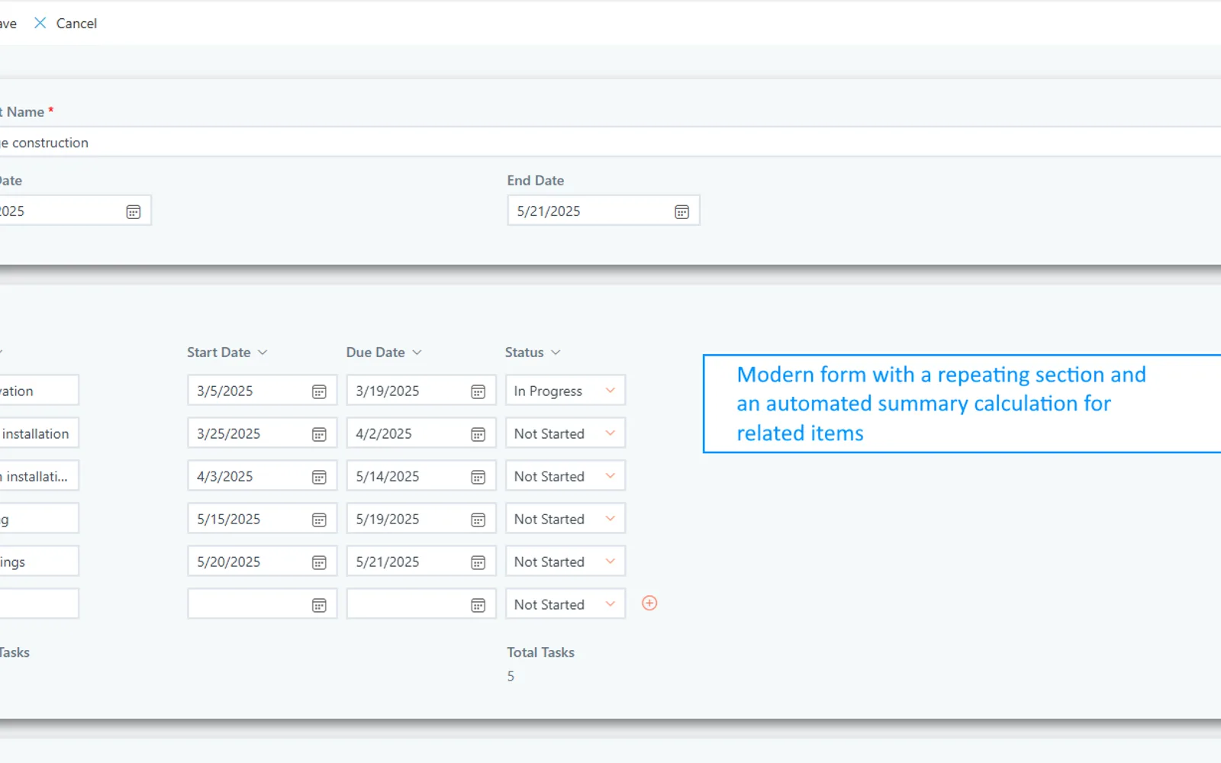
Task: Open calendar picker beside partial 025 start date
Action: [133, 211]
